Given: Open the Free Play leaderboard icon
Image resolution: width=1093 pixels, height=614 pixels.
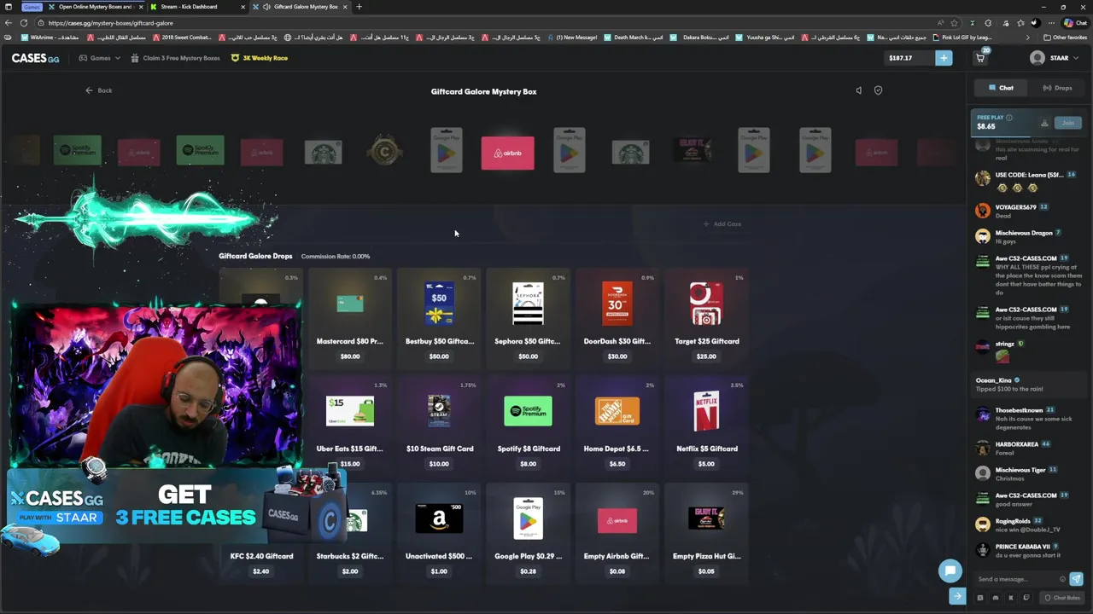Looking at the screenshot, I should pyautogui.click(x=1043, y=123).
